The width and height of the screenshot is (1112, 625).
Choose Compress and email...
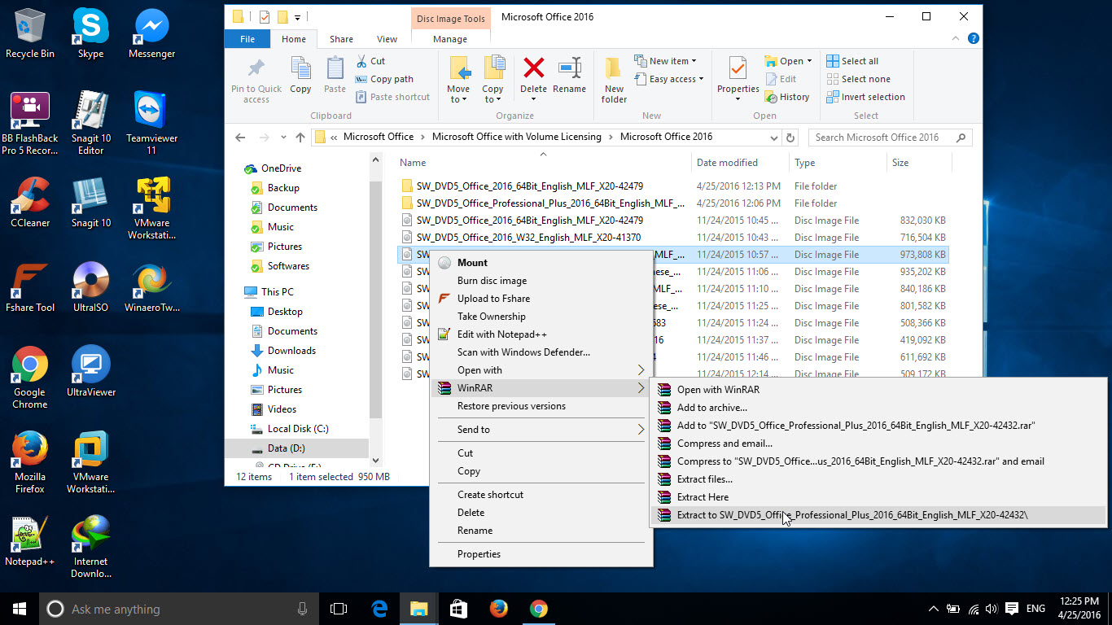click(x=879, y=444)
